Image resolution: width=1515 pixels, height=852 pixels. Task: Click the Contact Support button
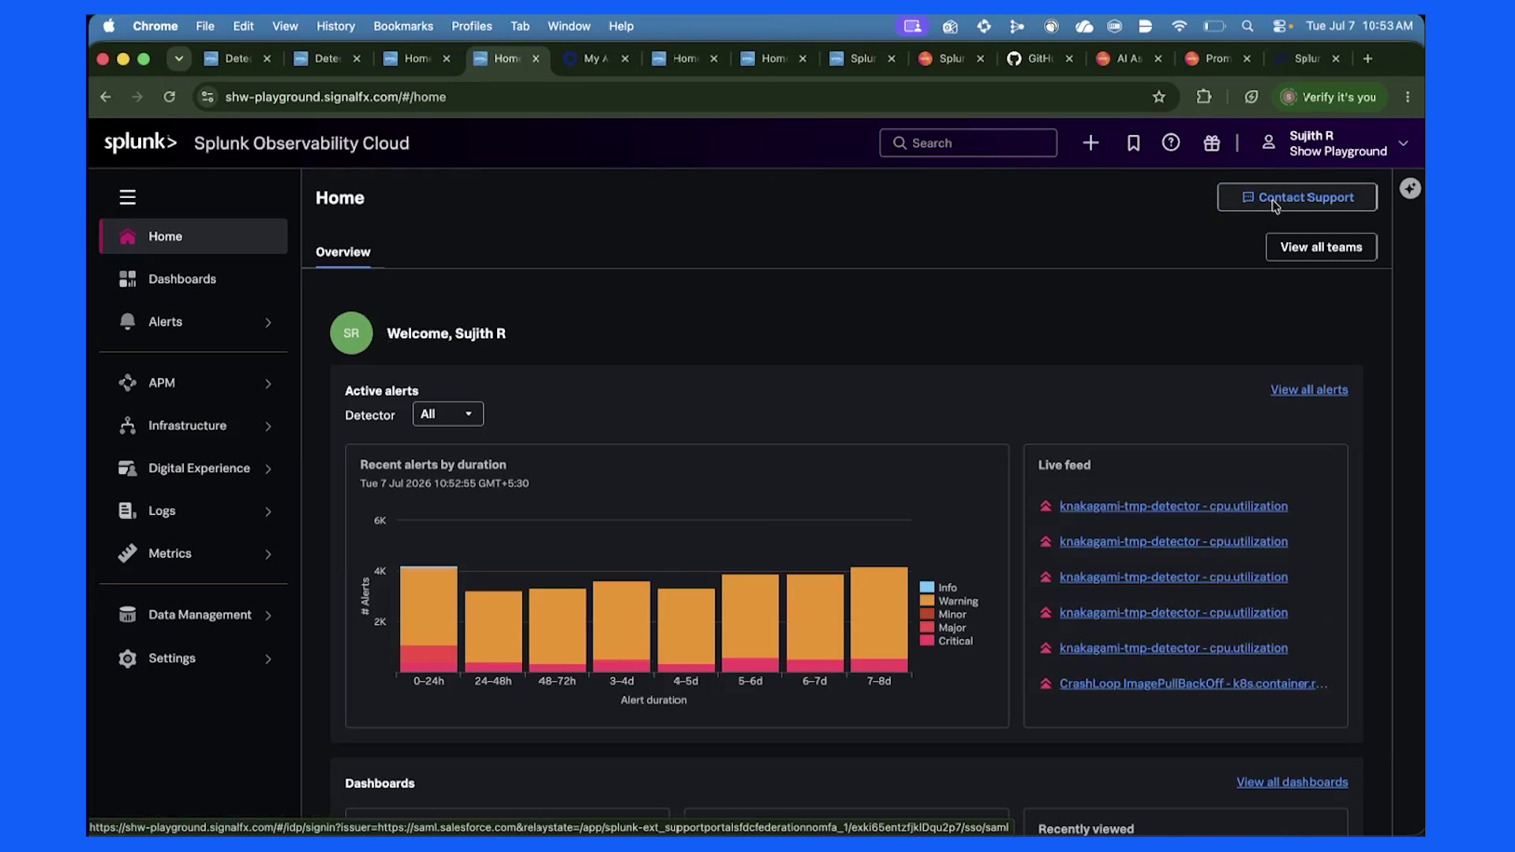[1297, 197]
